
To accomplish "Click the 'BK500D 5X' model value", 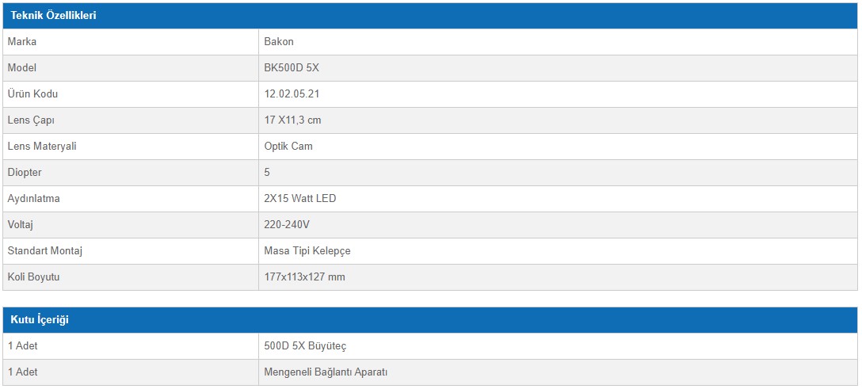I will [292, 68].
